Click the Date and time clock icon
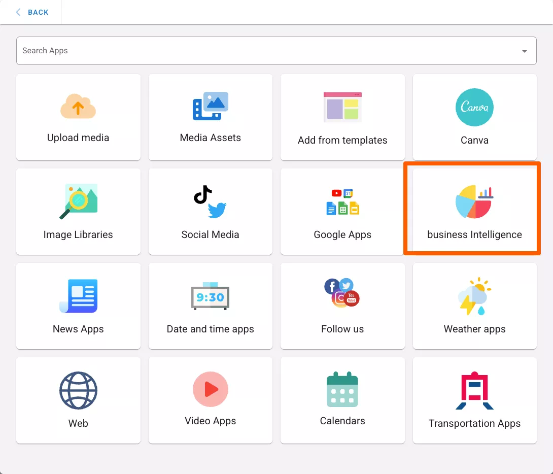Image resolution: width=553 pixels, height=474 pixels. coord(210,296)
